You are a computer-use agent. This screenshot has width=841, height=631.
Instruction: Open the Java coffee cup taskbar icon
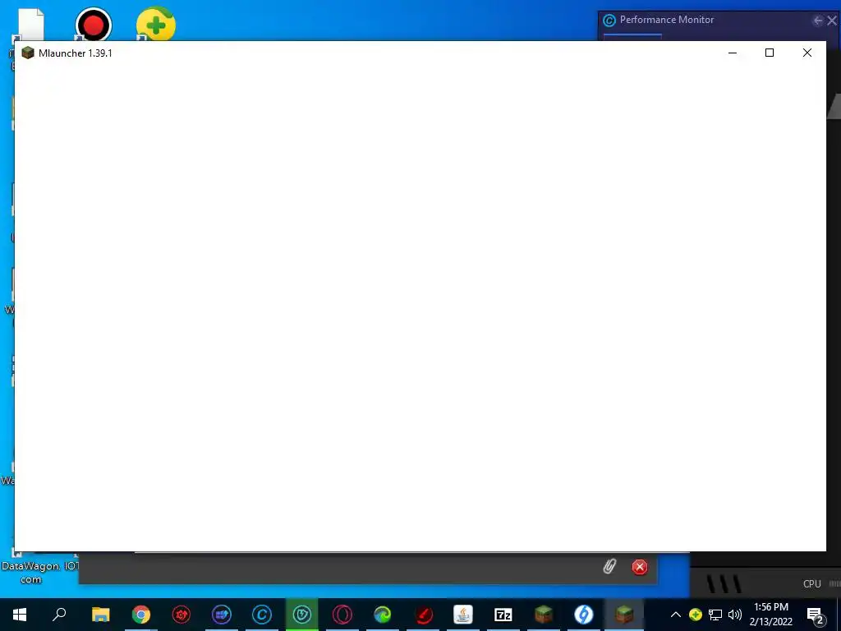463,615
